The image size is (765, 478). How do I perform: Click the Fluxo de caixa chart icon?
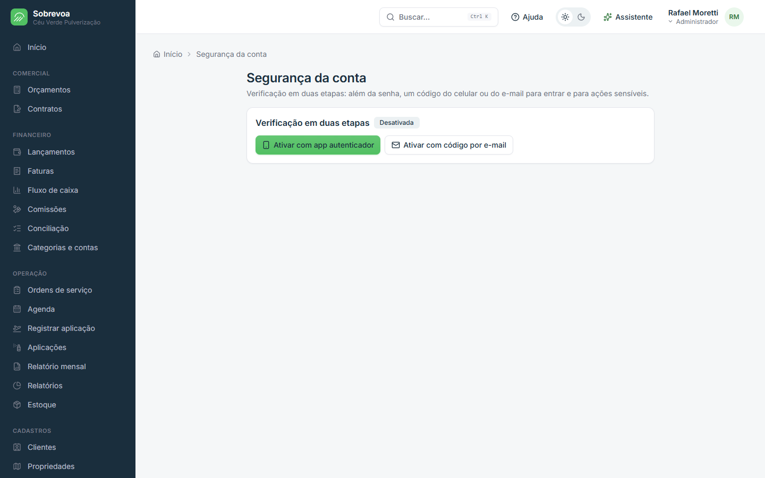17,190
